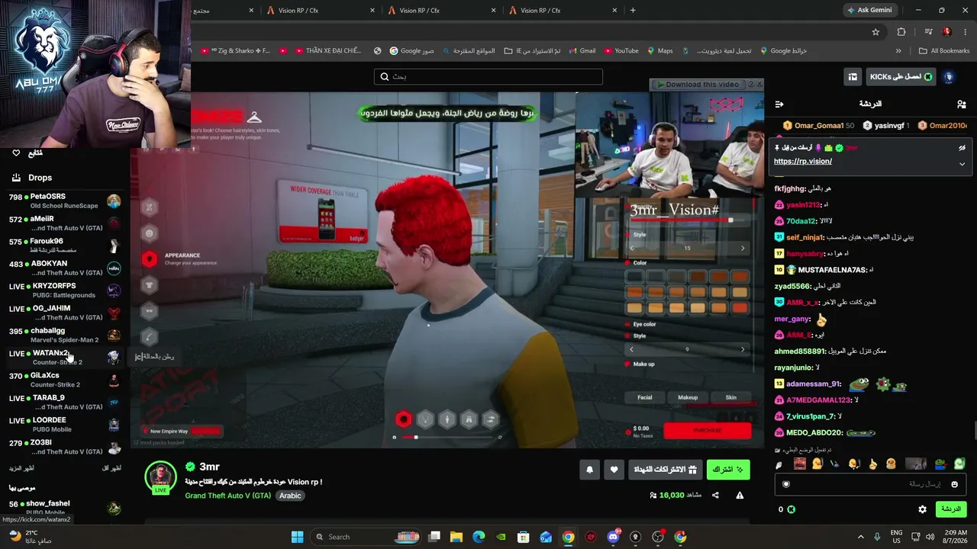Show the chat users list icon

tap(961, 104)
